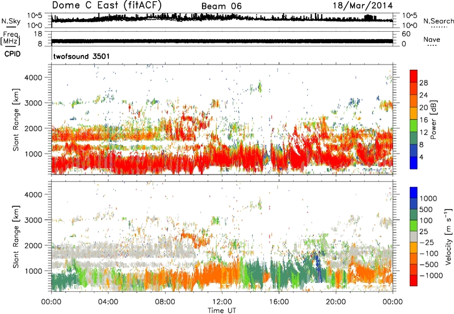Viewport: 454px width, 314px height.
Task: Click "Slant Range [km]" label of the velocity panel
Action: [x=16, y=237]
